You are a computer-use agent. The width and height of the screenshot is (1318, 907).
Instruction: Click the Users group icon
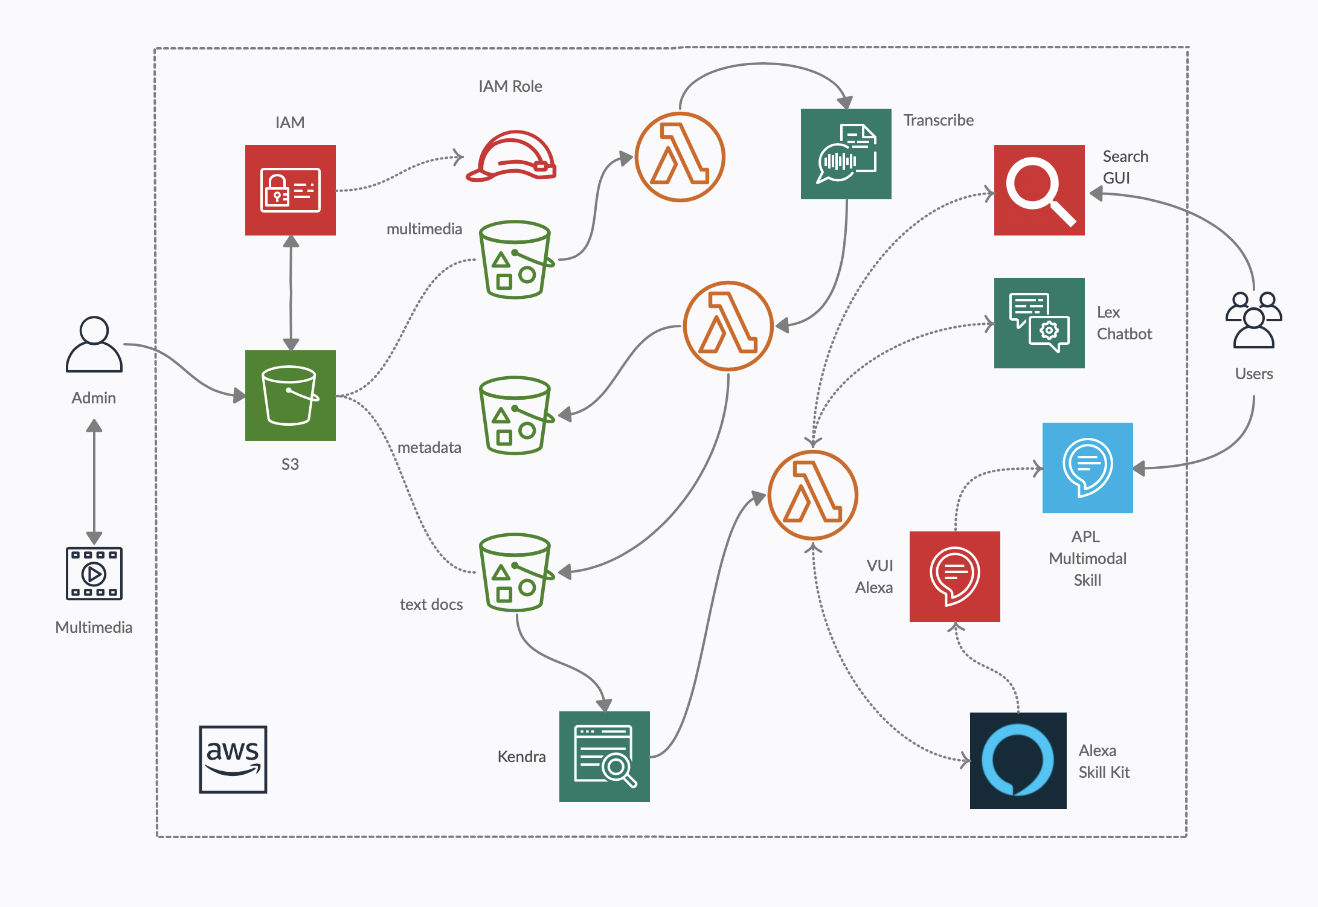point(1253,320)
